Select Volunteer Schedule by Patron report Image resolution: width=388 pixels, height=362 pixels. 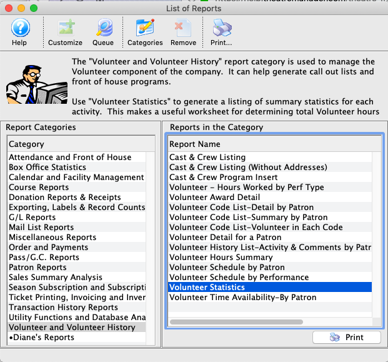tap(270, 267)
